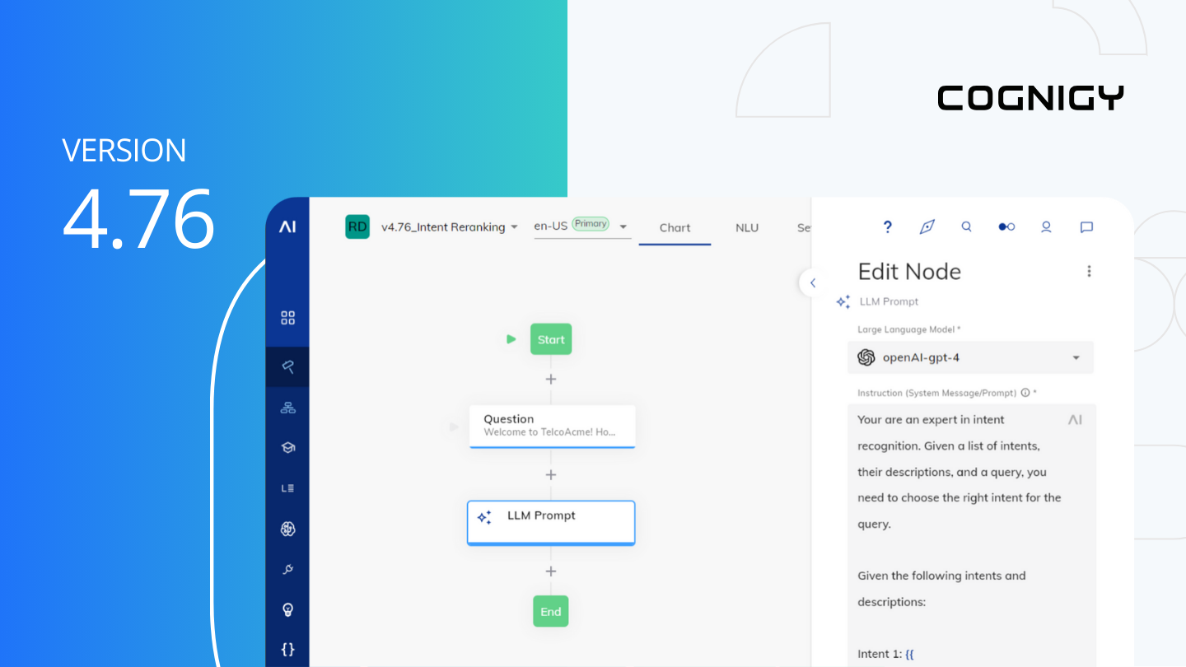
Task: Open the Logs list icon in the sidebar
Action: 287,487
